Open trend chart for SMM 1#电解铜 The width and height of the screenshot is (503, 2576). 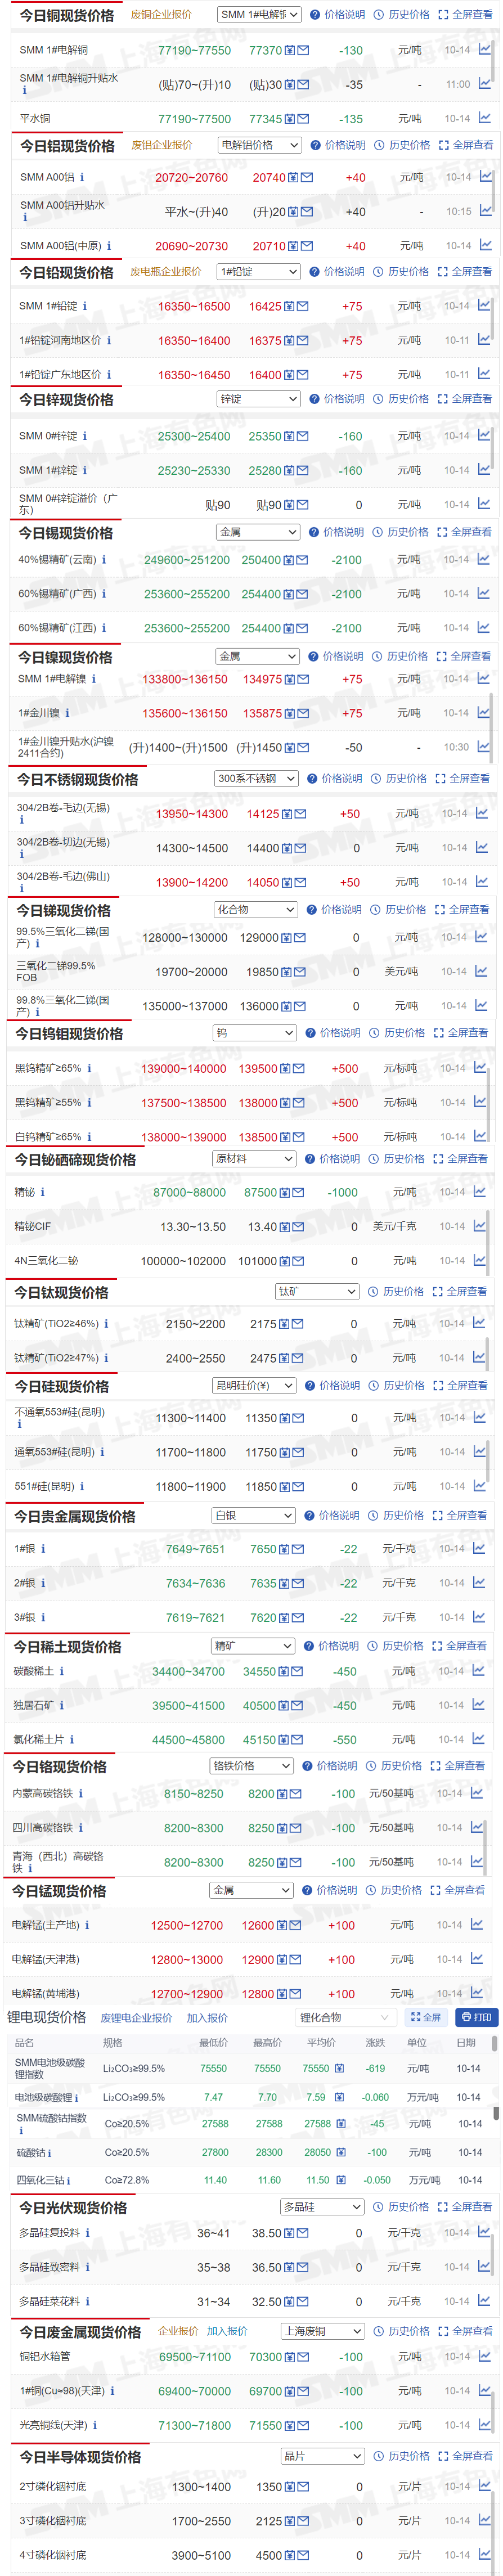coord(484,49)
